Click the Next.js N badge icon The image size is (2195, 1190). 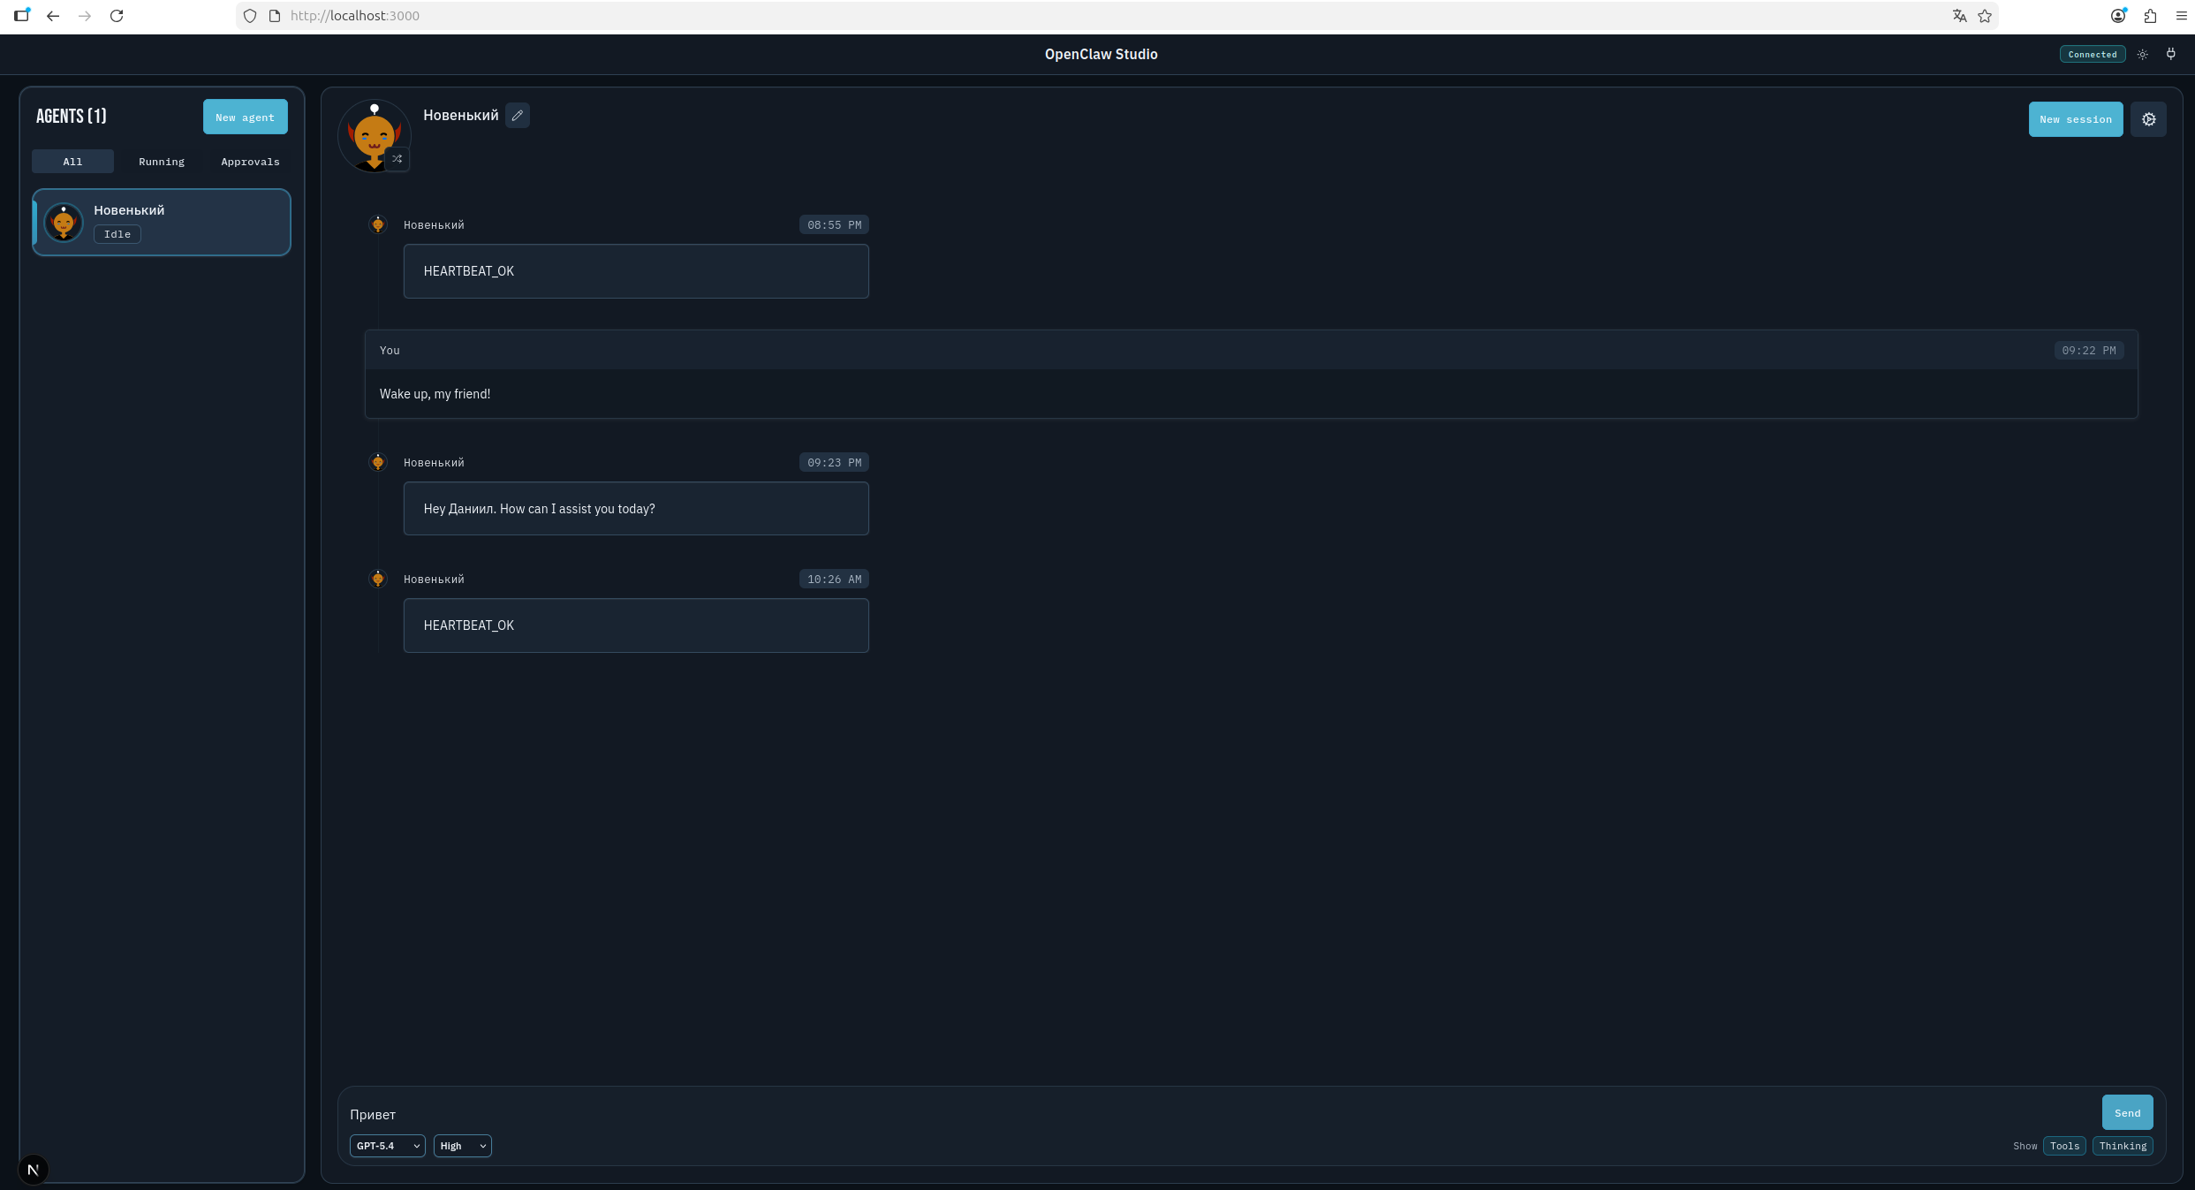[34, 1170]
